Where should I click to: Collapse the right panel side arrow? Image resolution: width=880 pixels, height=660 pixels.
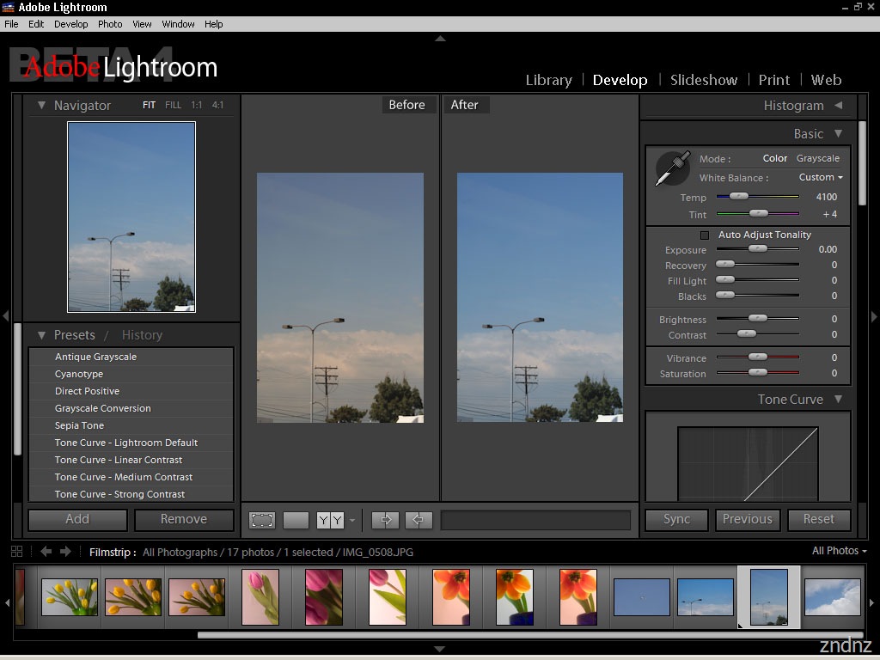point(874,316)
